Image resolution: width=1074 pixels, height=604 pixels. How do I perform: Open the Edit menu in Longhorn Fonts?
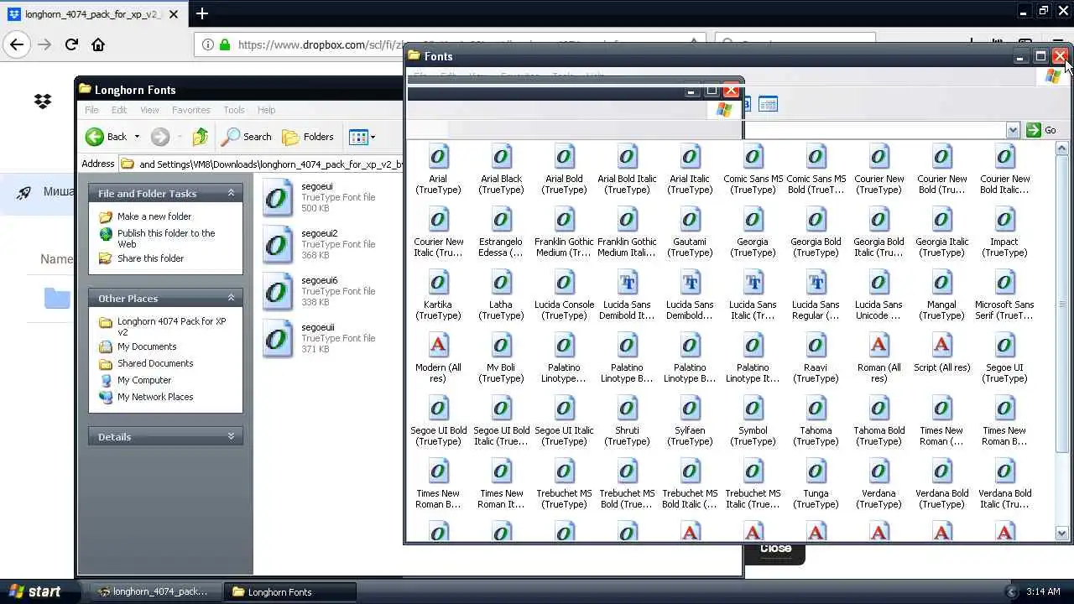click(119, 110)
